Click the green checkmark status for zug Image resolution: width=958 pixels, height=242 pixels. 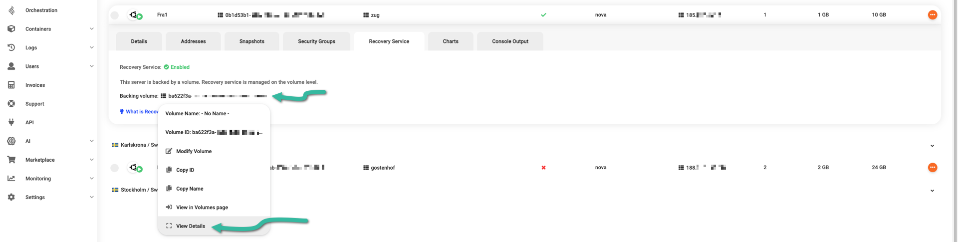543,15
